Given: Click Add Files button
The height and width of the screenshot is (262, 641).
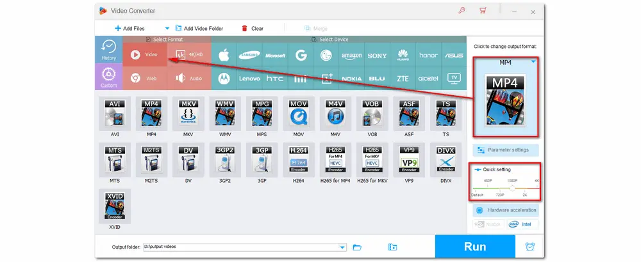Looking at the screenshot, I should click(129, 29).
